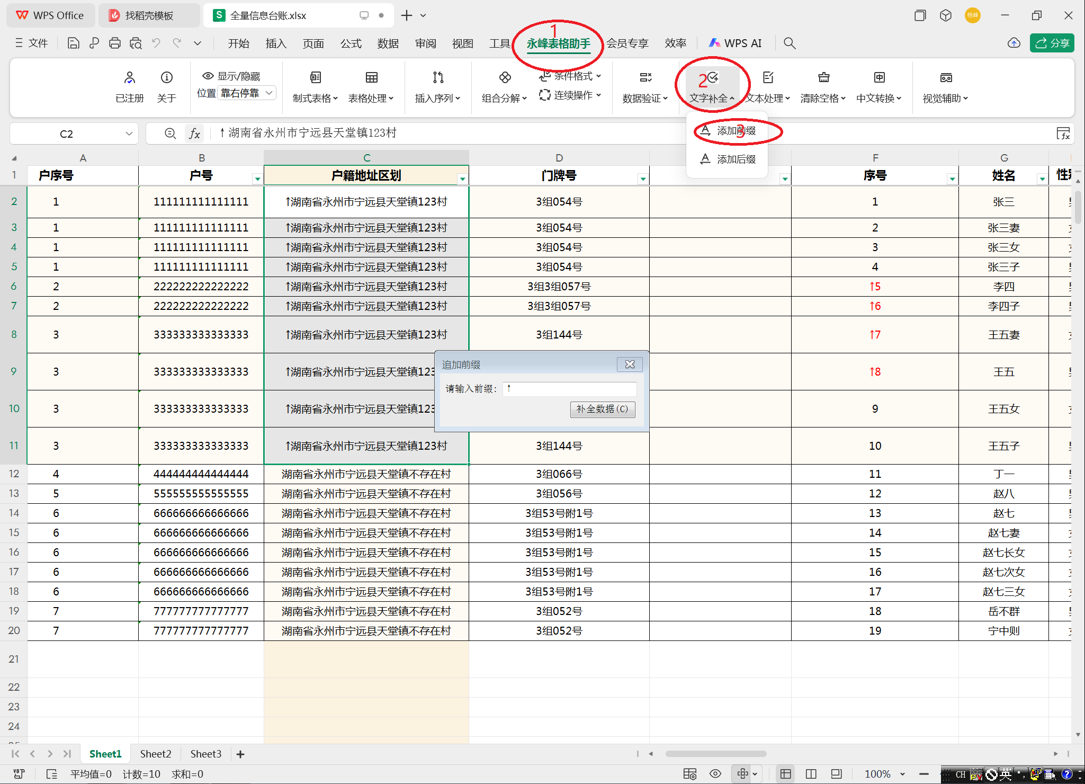Expand the 户号 column filter dropdown
The image size is (1085, 784).
257,179
